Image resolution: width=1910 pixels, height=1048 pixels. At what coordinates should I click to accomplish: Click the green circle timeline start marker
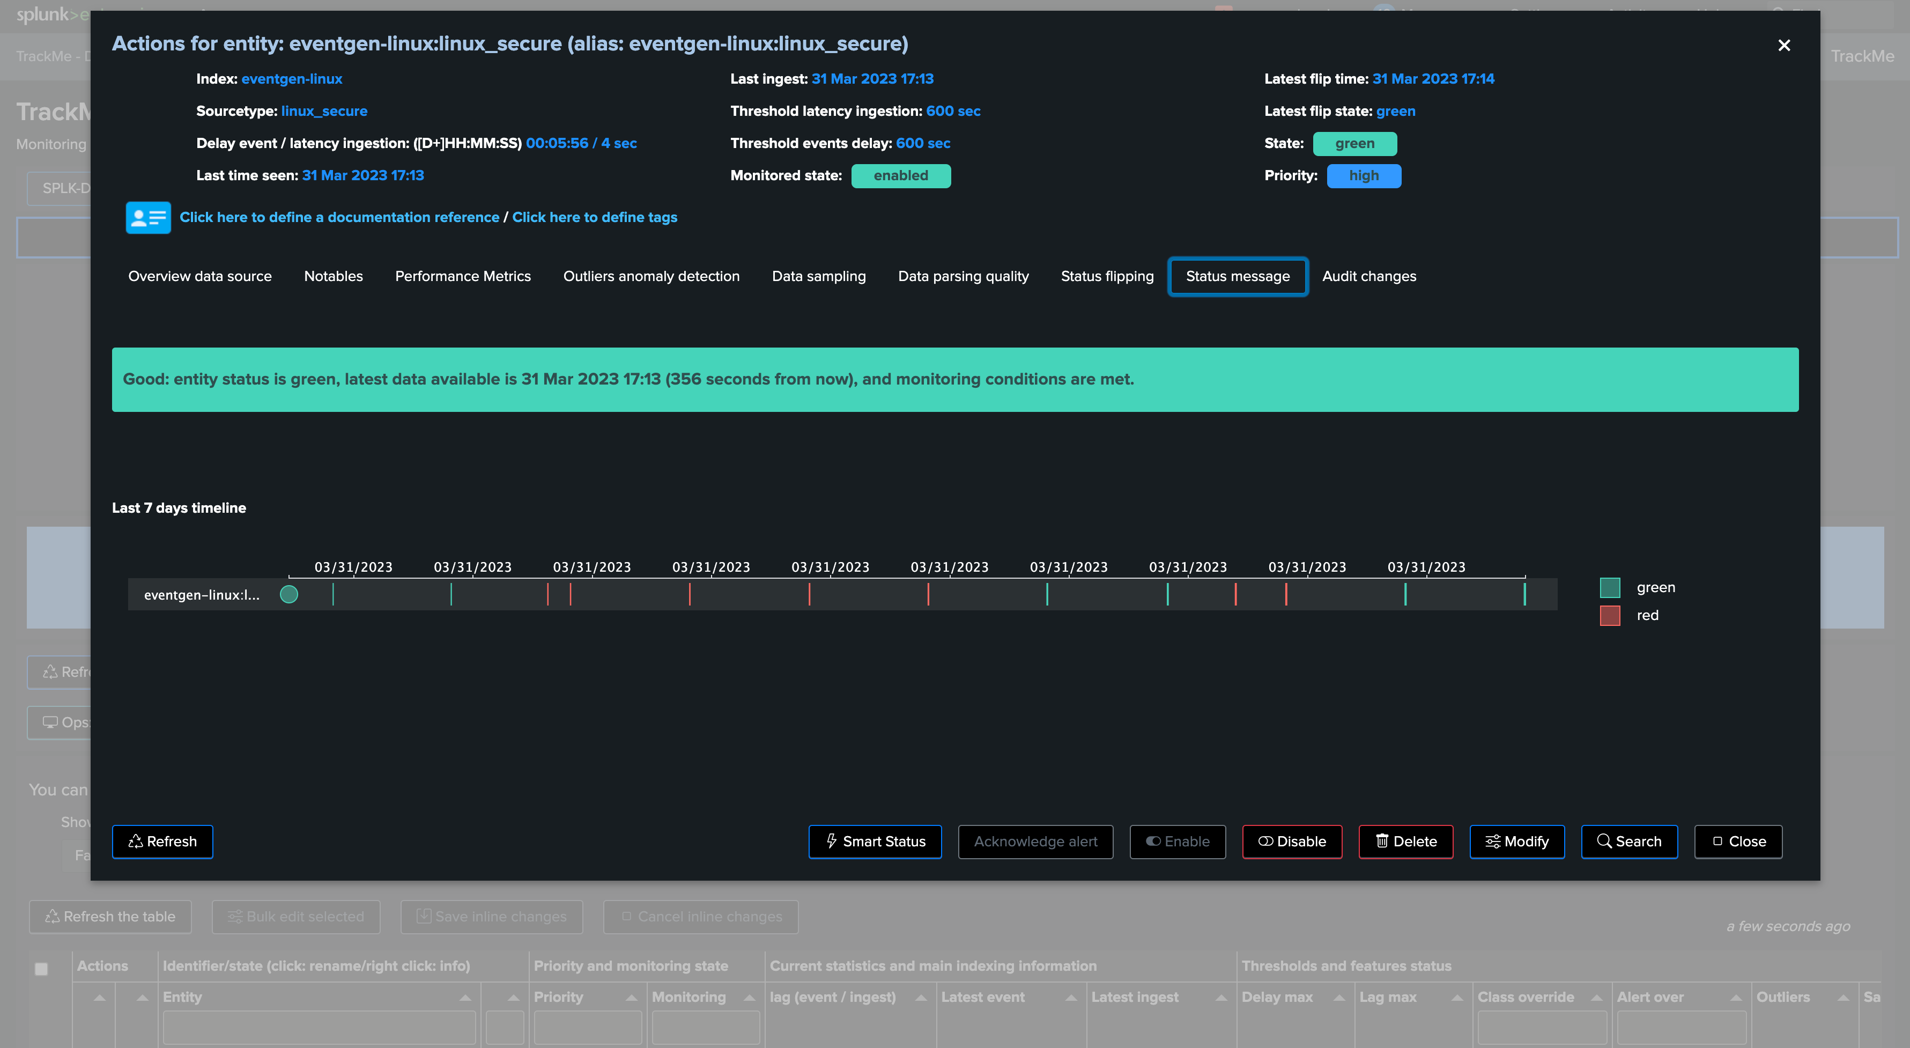(289, 594)
